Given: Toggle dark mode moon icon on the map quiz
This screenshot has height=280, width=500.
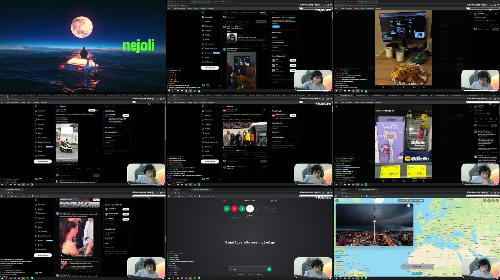Looking at the screenshot, I should 485,201.
